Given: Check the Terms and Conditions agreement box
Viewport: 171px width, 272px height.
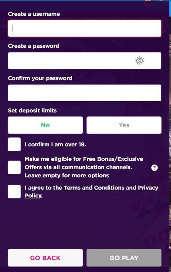Looking at the screenshot, I should pos(14,192).
